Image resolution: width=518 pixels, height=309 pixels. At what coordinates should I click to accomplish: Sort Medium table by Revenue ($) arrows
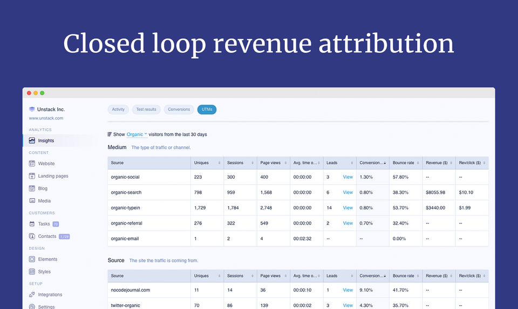pyautogui.click(x=451, y=163)
